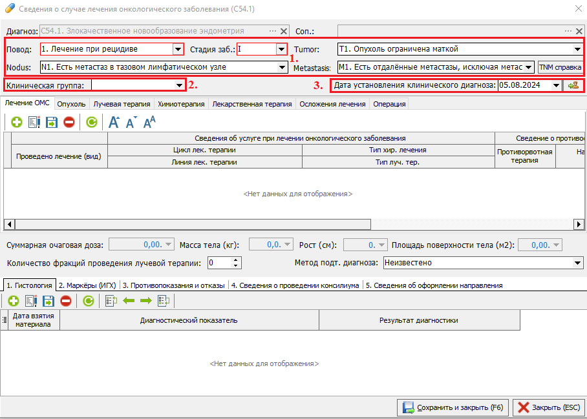Click green left arrow in Гистология toolbar
587x419 pixels.
tap(129, 300)
